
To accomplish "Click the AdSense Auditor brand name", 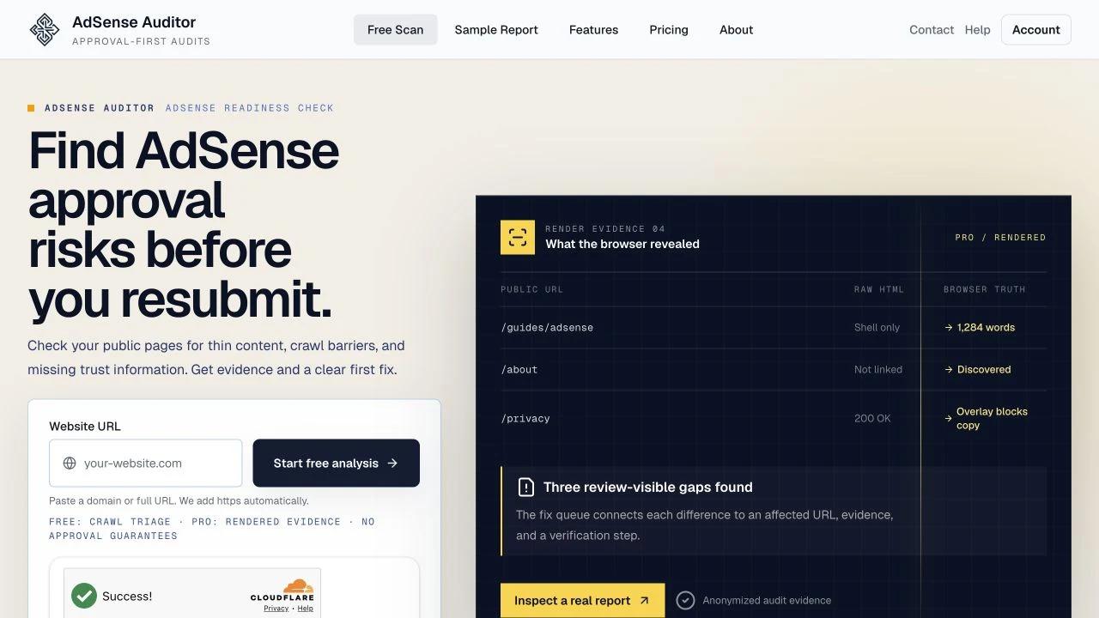I will click(134, 22).
